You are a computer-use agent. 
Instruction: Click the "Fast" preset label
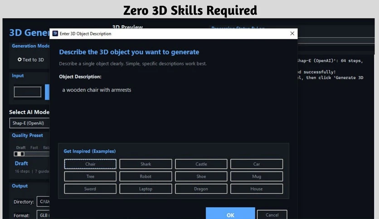34,148
